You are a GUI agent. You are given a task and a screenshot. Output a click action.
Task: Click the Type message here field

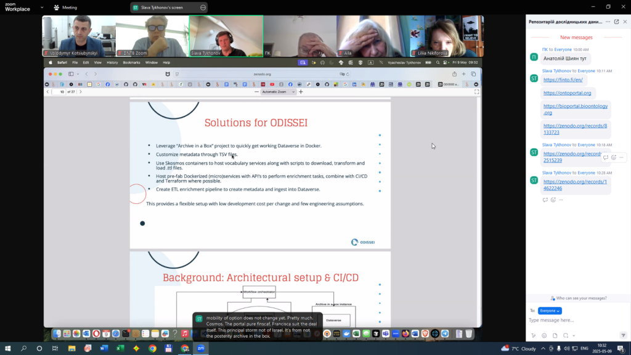pyautogui.click(x=573, y=320)
